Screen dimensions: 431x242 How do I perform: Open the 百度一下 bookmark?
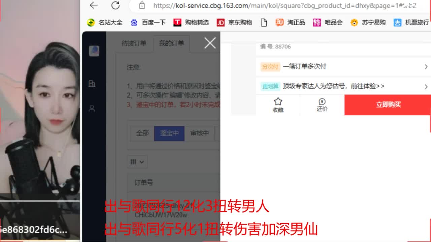pos(153,22)
